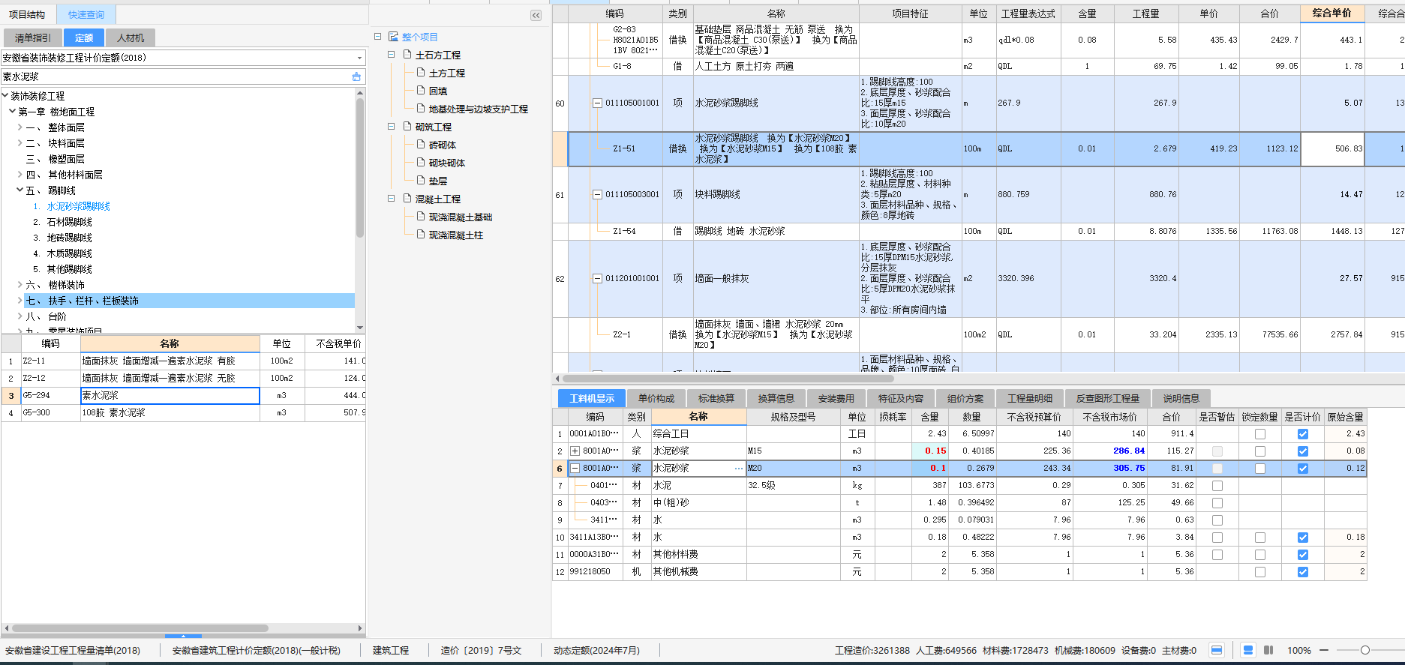Expand the 水泥砂浆 M15 material row

[x=575, y=451]
